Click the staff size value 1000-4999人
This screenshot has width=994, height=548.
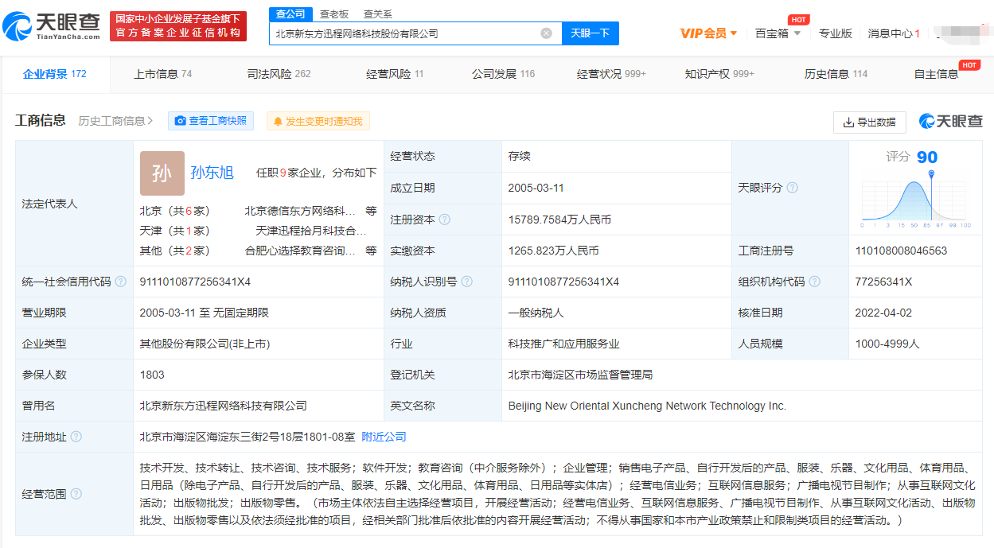coord(887,344)
